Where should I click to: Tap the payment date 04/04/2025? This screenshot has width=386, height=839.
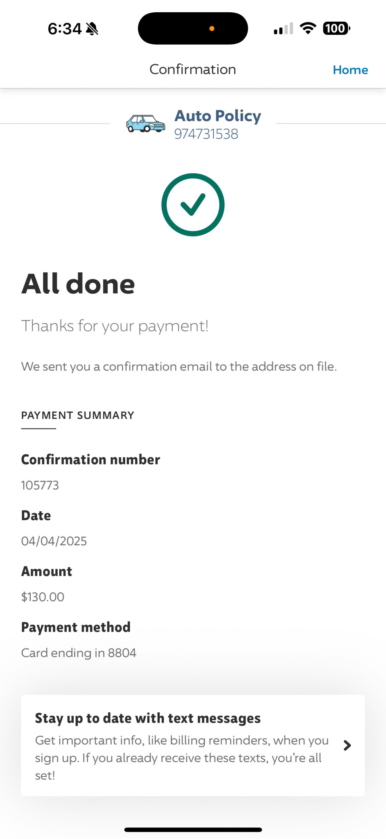tap(54, 541)
